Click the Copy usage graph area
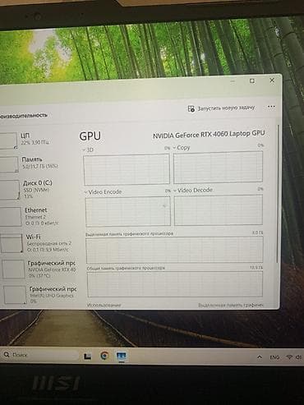304x405 pixels. coord(218,167)
